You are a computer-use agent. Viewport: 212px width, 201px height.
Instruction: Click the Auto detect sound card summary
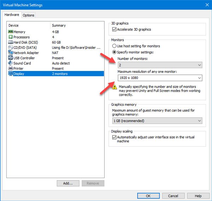coord(61,63)
